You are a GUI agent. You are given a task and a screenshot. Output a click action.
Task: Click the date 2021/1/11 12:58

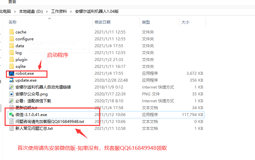pos(110,129)
